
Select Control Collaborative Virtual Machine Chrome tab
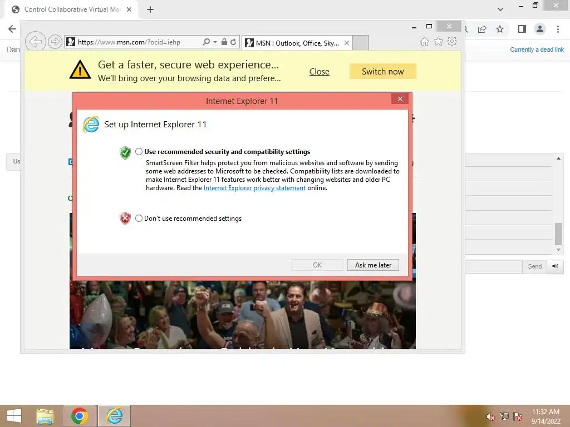(72, 9)
